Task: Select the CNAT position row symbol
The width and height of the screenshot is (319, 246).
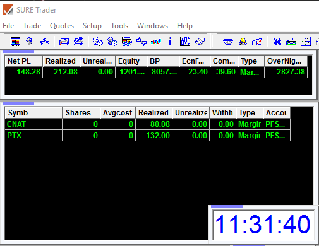Action: tap(16, 124)
